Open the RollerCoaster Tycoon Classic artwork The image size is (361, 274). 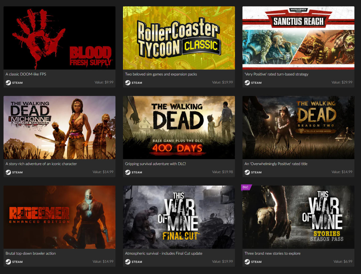click(179, 38)
